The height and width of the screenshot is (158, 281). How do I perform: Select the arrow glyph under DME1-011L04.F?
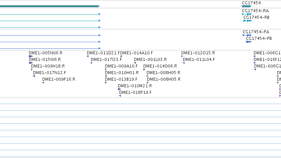tap(184, 63)
